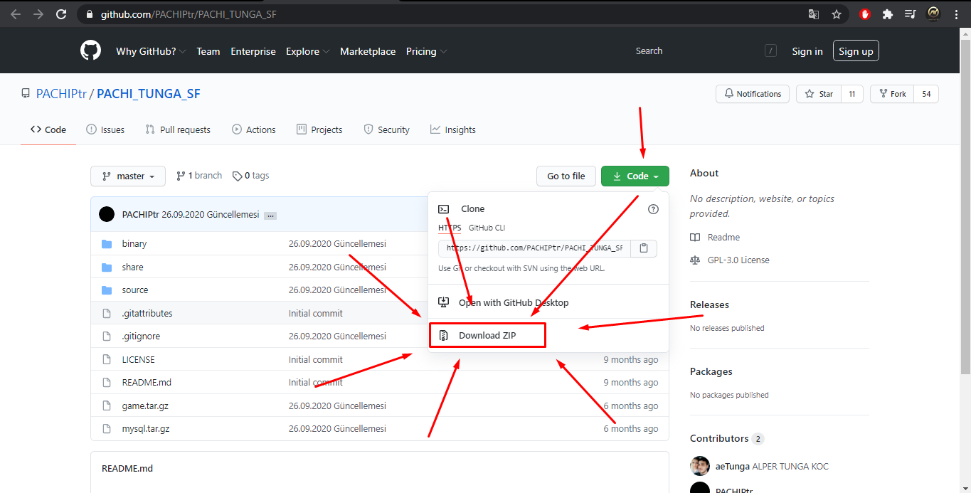Open the red ad blocker extension icon
Screen dimensions: 971x493
point(865,14)
